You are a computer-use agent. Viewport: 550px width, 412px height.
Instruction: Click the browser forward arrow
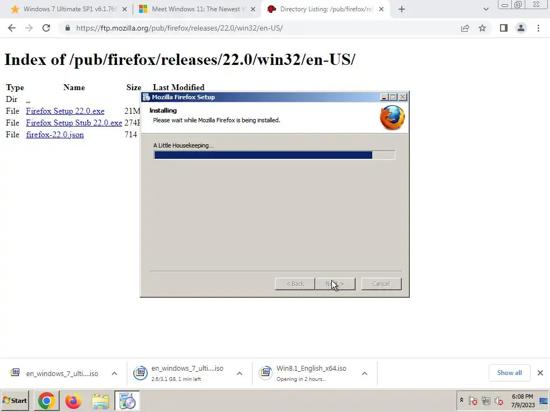coord(29,28)
